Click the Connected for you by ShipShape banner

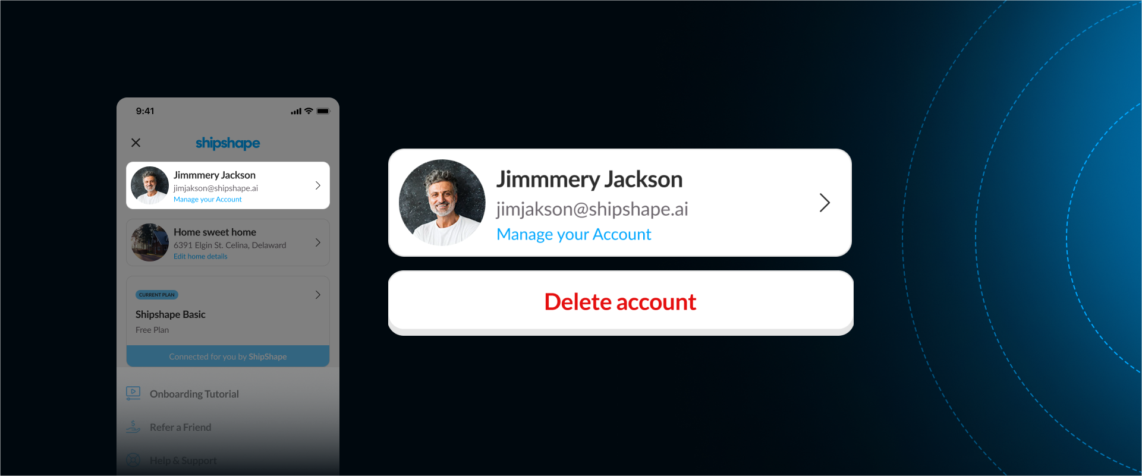click(228, 357)
